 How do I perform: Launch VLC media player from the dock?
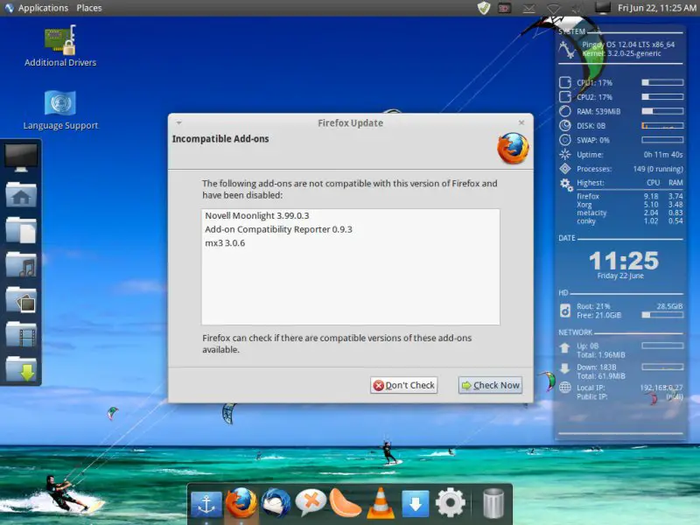pos(381,503)
